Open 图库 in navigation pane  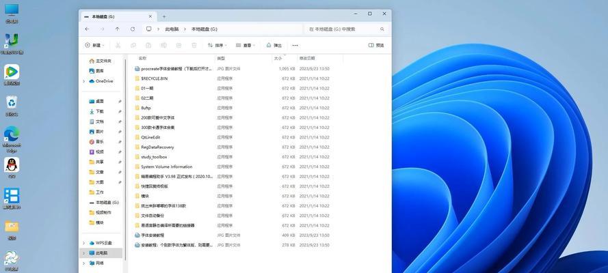[96, 71]
